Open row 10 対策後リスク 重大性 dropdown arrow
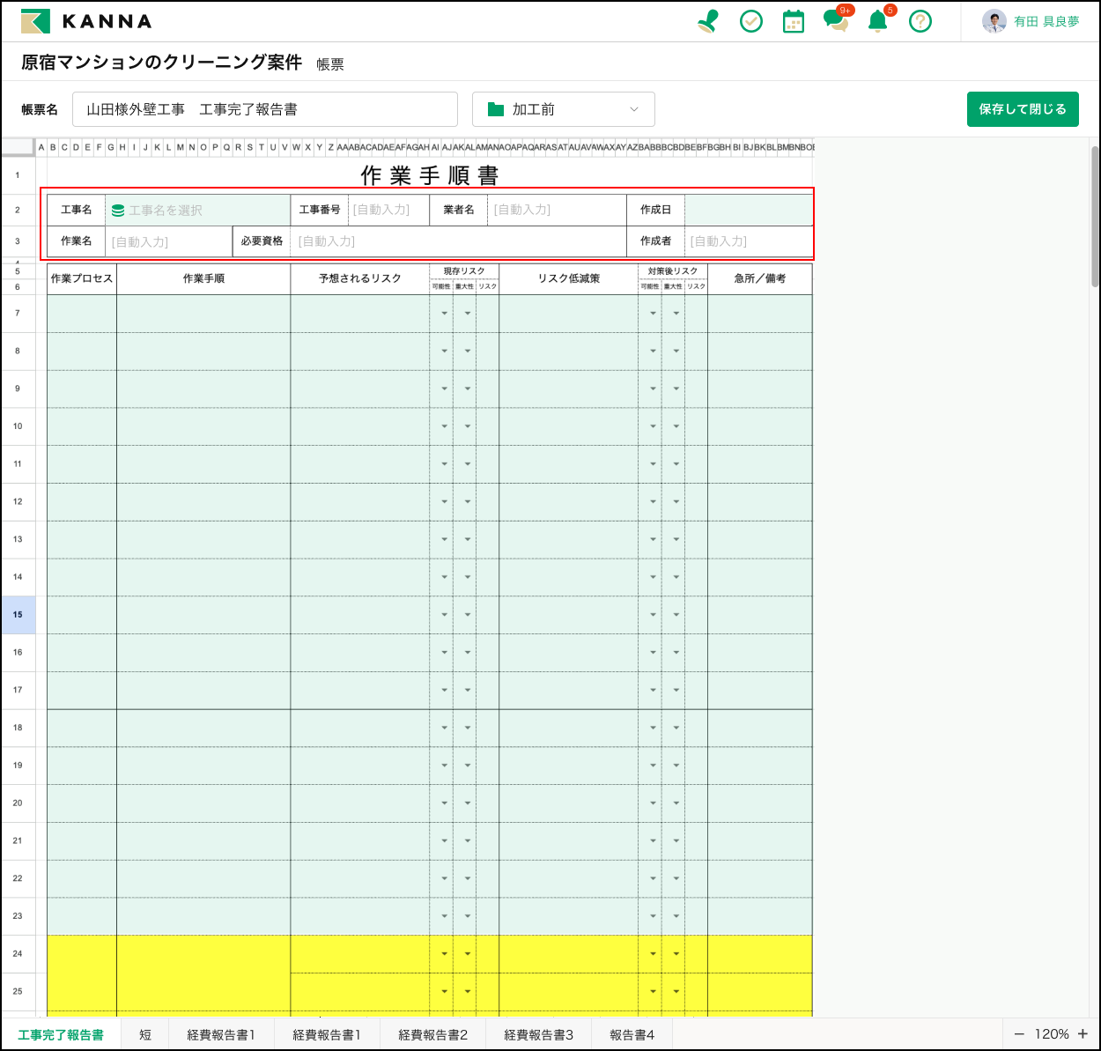1101x1051 pixels. [676, 426]
